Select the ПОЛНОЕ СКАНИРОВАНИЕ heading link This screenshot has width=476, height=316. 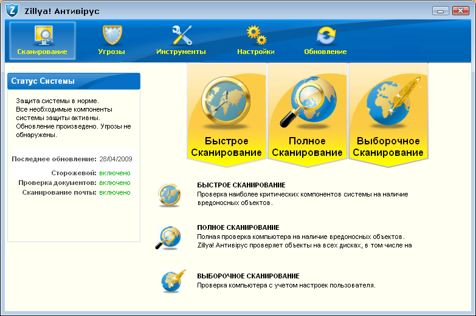click(x=238, y=227)
